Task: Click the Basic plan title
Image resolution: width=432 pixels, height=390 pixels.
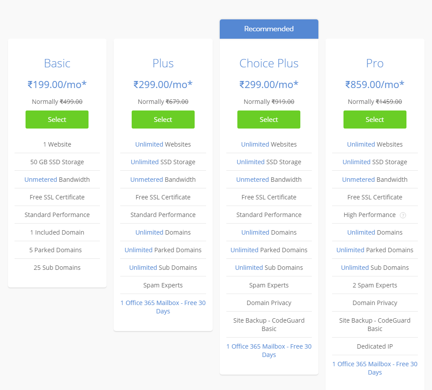Action: 57,63
